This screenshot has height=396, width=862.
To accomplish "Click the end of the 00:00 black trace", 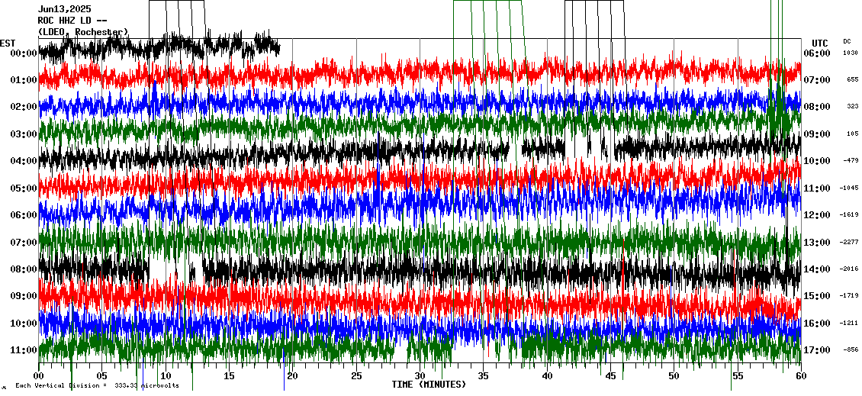I will tap(278, 48).
